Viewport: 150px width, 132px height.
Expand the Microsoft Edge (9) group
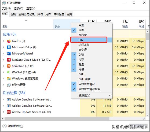(x=3, y=47)
